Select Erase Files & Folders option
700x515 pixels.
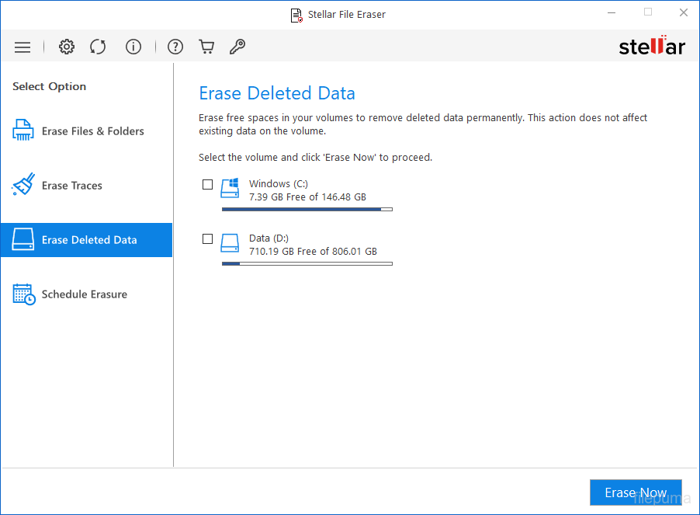92,131
